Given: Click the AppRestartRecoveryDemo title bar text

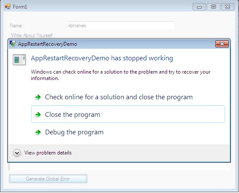Looking at the screenshot, I should (48, 44).
